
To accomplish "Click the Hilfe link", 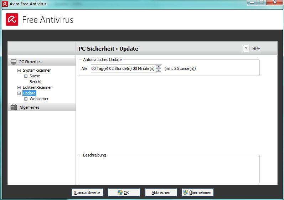I will tap(256, 49).
